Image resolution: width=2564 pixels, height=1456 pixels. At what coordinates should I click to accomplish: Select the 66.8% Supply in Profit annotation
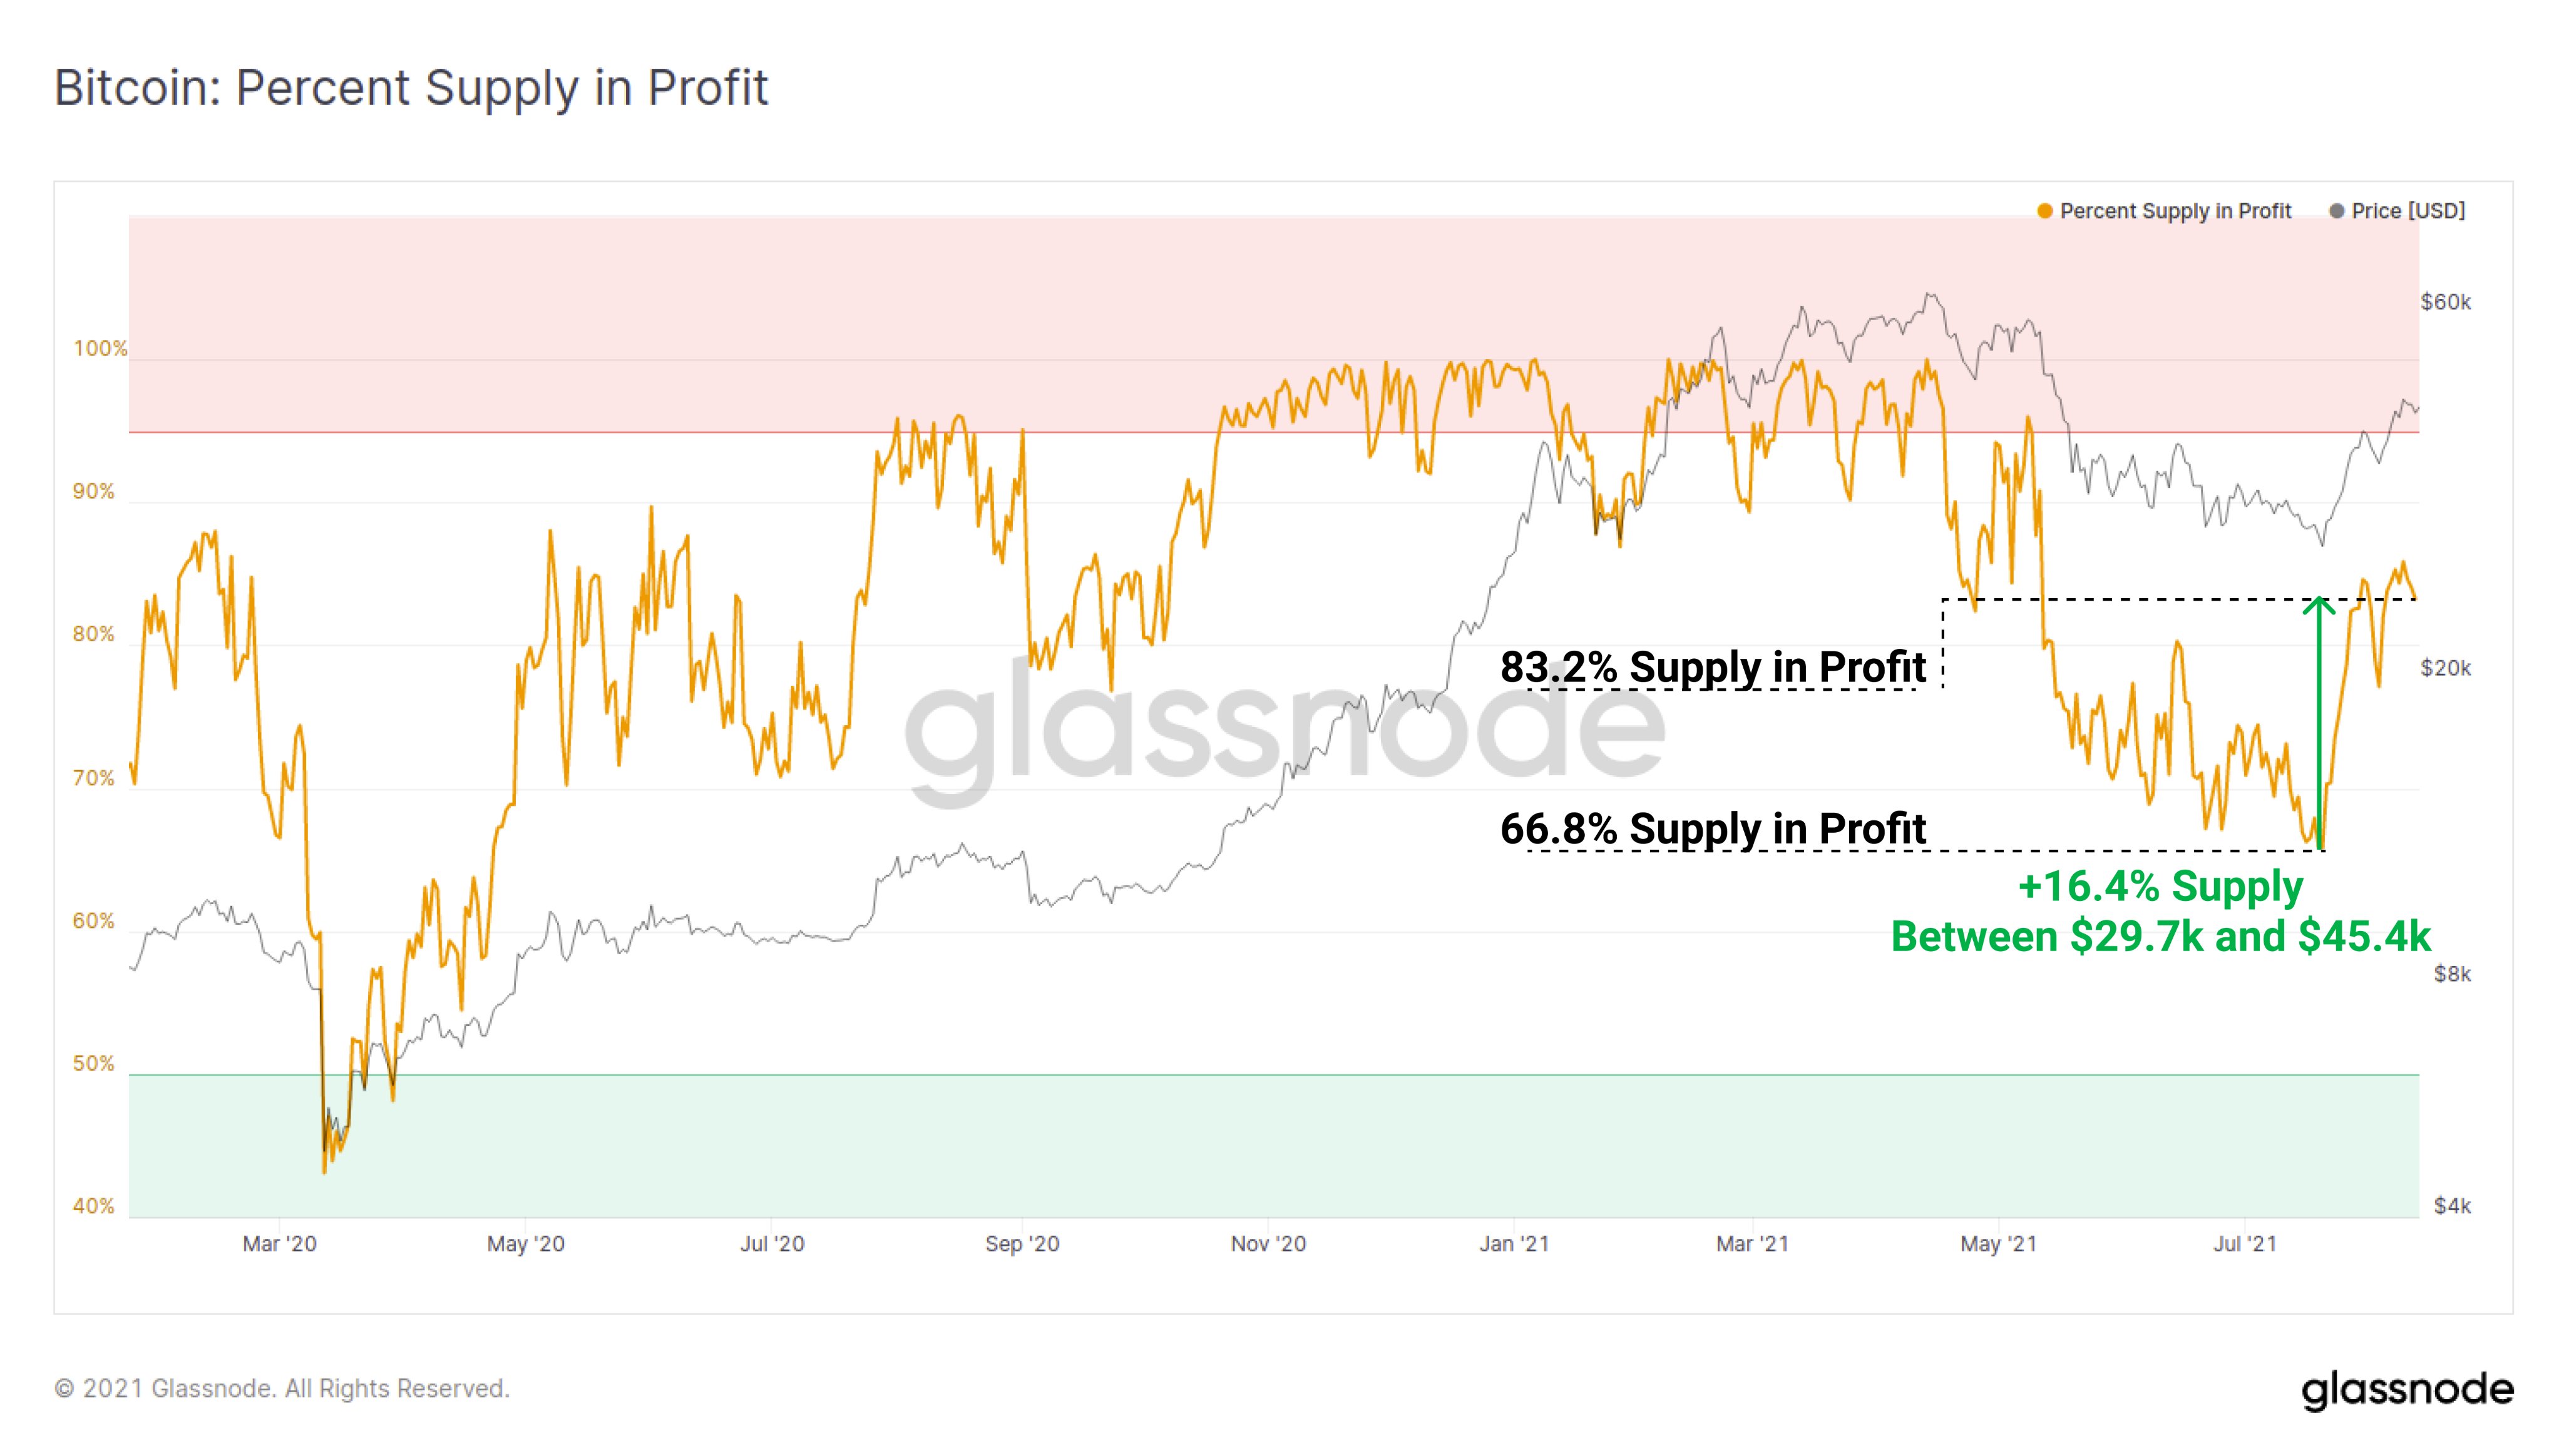(x=1713, y=829)
